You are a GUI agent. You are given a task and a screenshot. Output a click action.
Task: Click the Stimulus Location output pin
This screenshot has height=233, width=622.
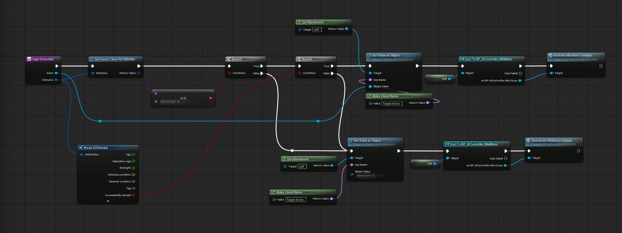coord(134,174)
